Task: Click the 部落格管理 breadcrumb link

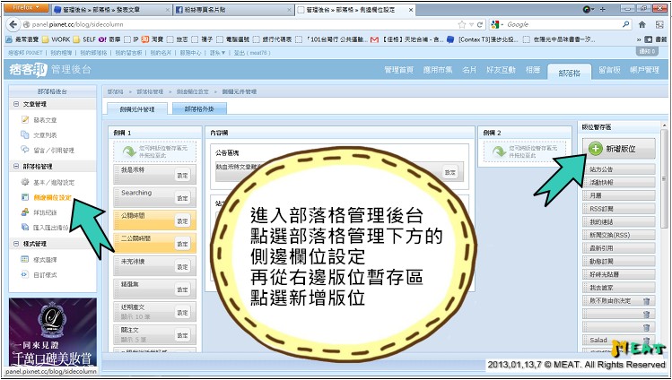Action: [150, 91]
